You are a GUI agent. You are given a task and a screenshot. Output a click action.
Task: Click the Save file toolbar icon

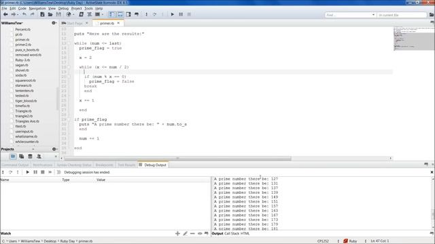[x=58, y=14]
